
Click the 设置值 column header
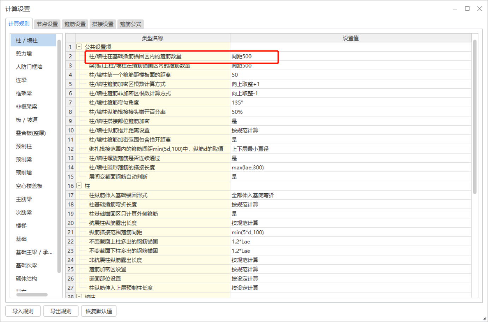[350, 38]
